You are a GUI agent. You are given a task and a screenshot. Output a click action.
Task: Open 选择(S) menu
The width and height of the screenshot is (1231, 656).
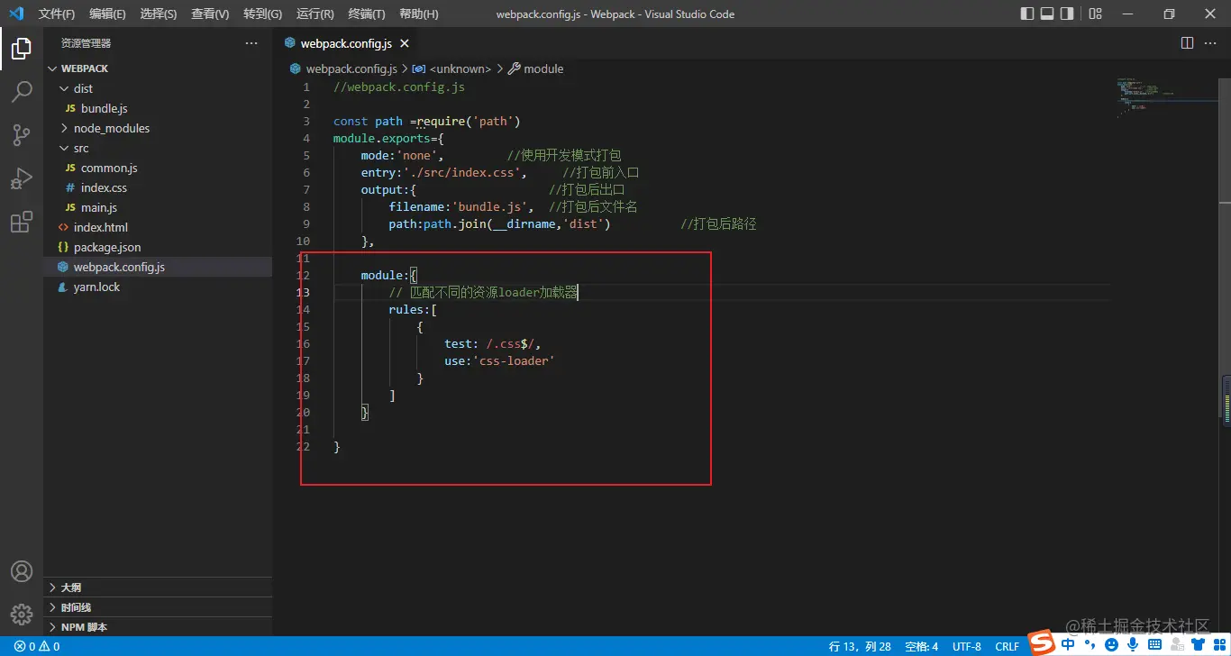coord(159,14)
